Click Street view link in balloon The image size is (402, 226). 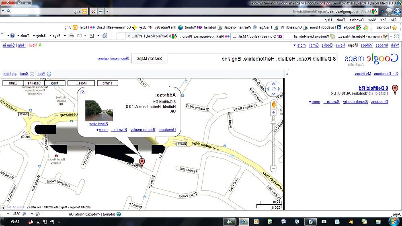pos(98,124)
